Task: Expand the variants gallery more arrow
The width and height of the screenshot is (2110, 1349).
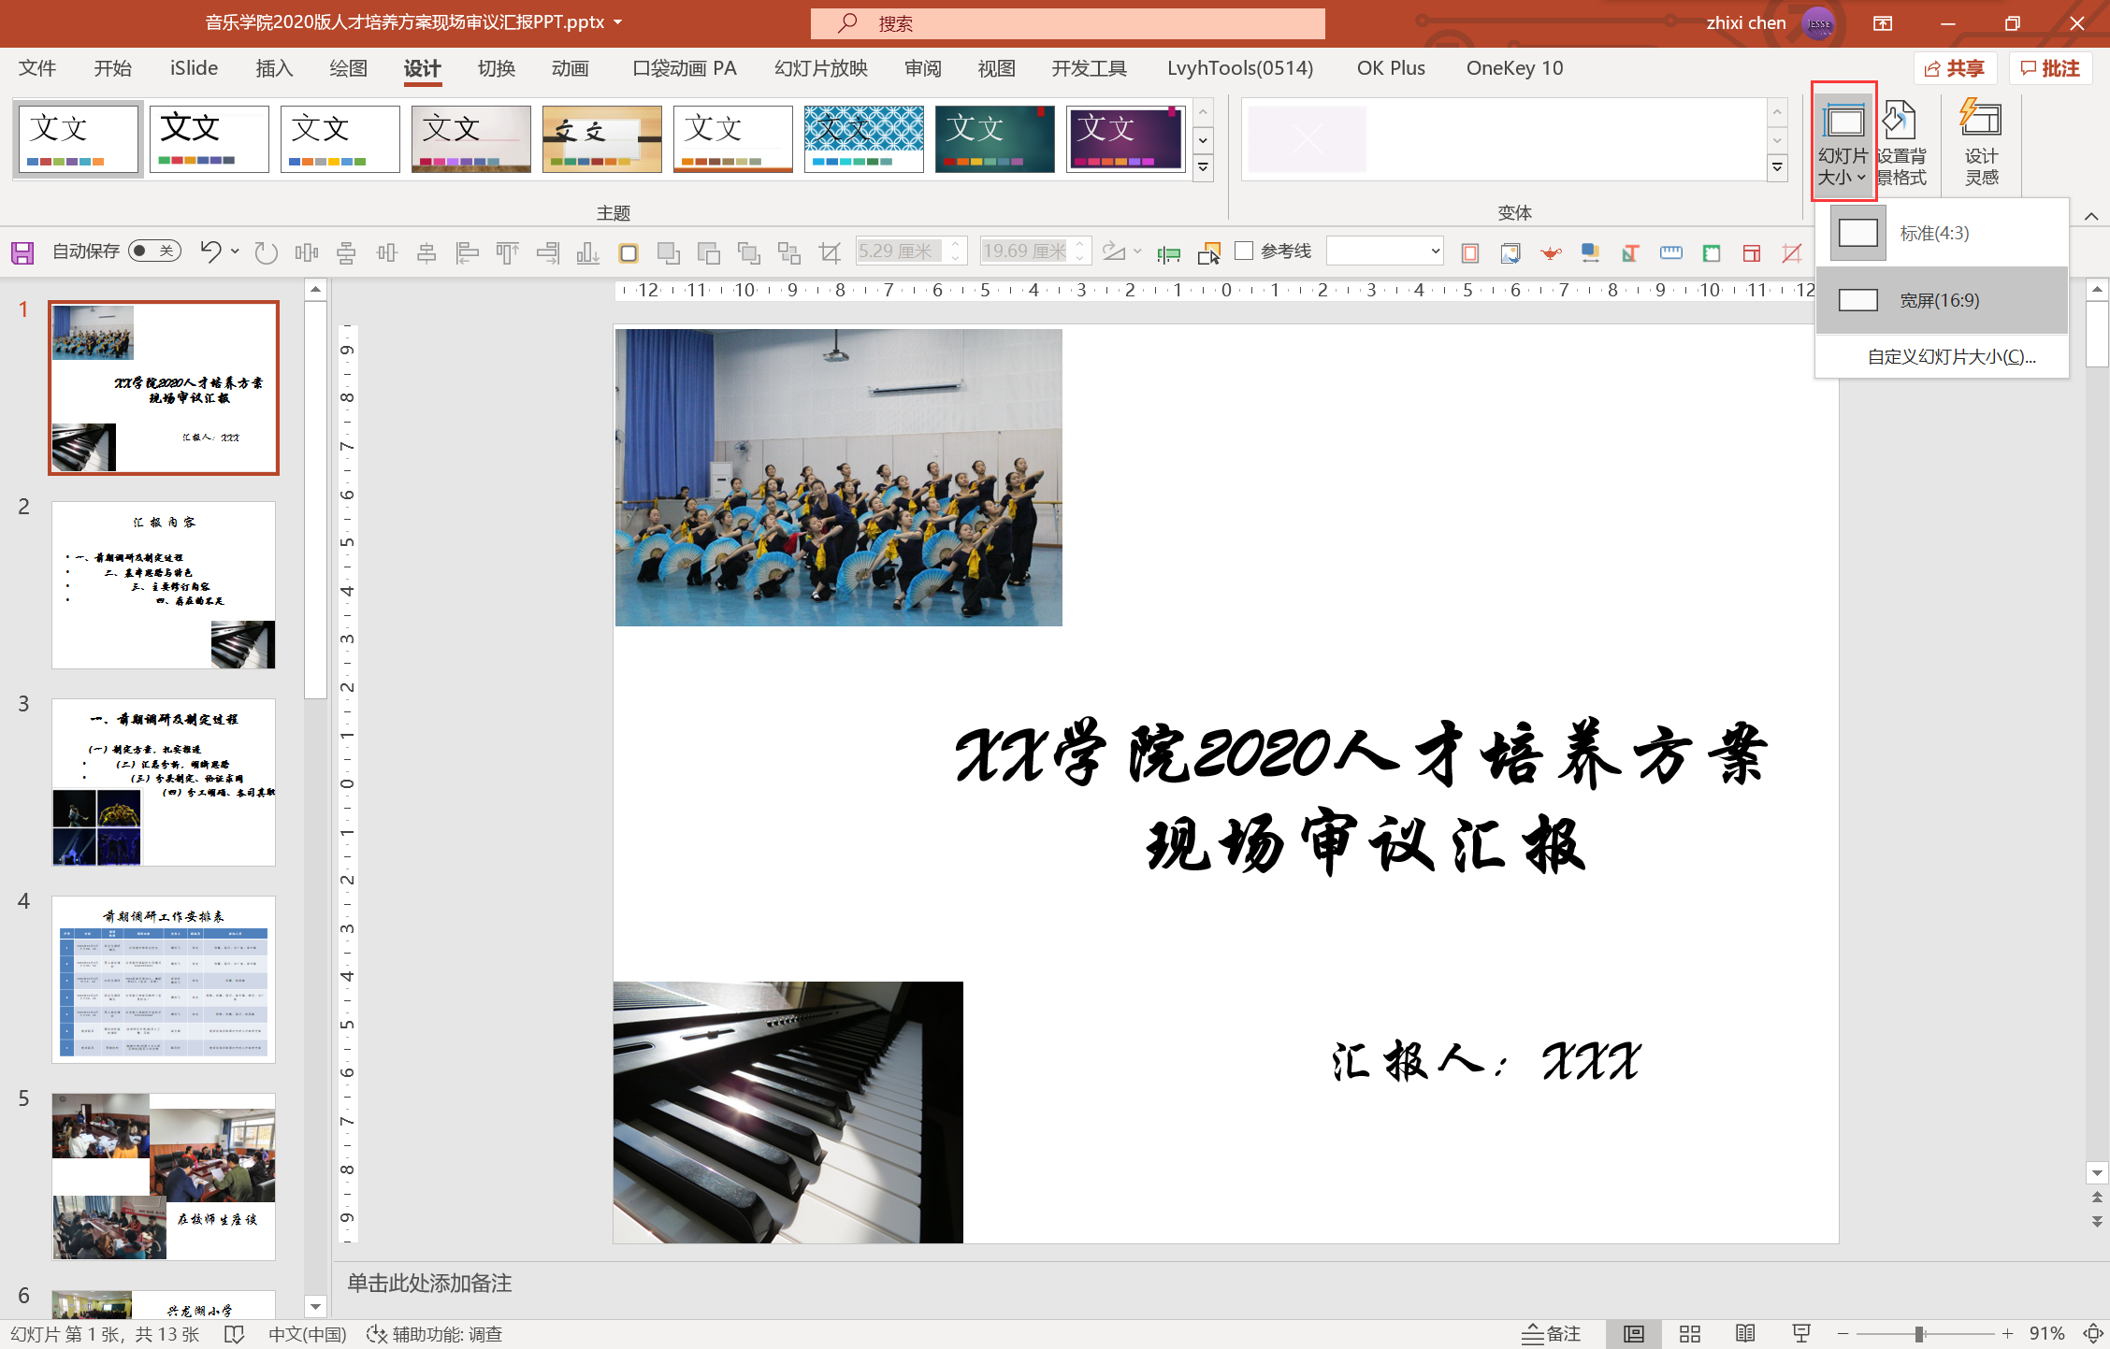Action: [1777, 168]
